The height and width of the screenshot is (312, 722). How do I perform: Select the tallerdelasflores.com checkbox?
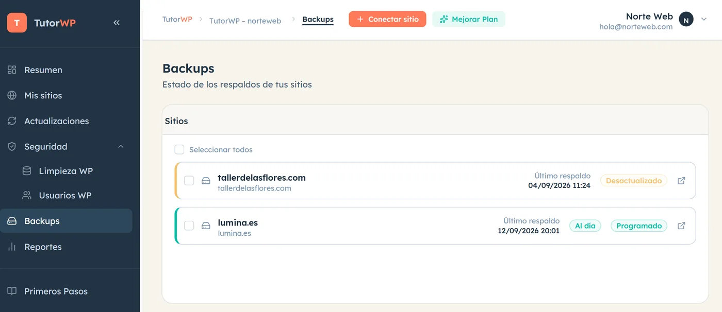[189, 181]
